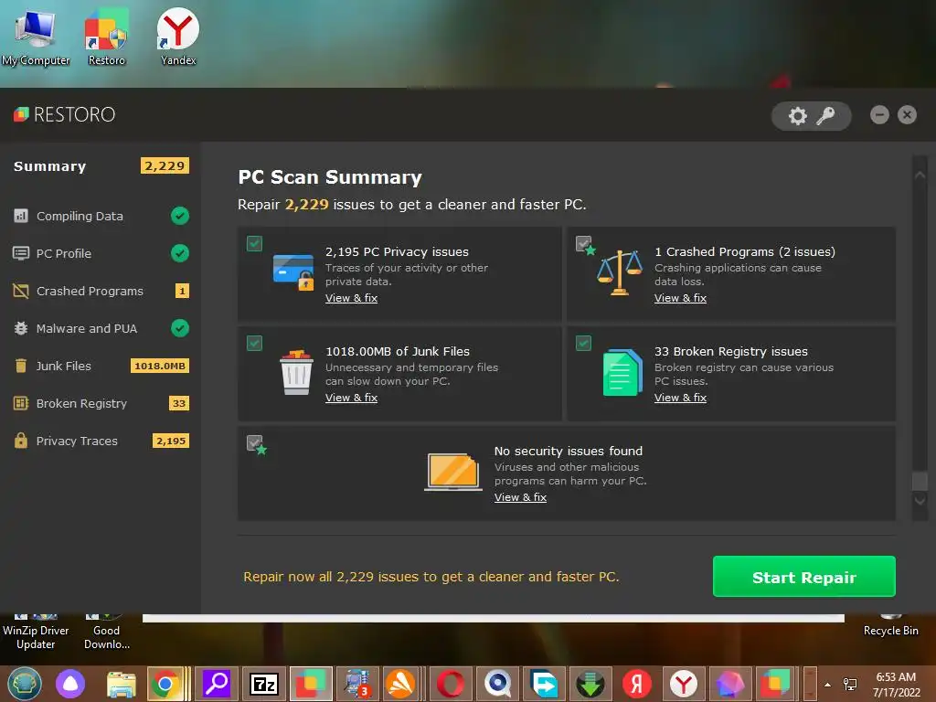The height and width of the screenshot is (702, 936).
Task: Show hidden system tray icons arrow
Action: point(827,684)
